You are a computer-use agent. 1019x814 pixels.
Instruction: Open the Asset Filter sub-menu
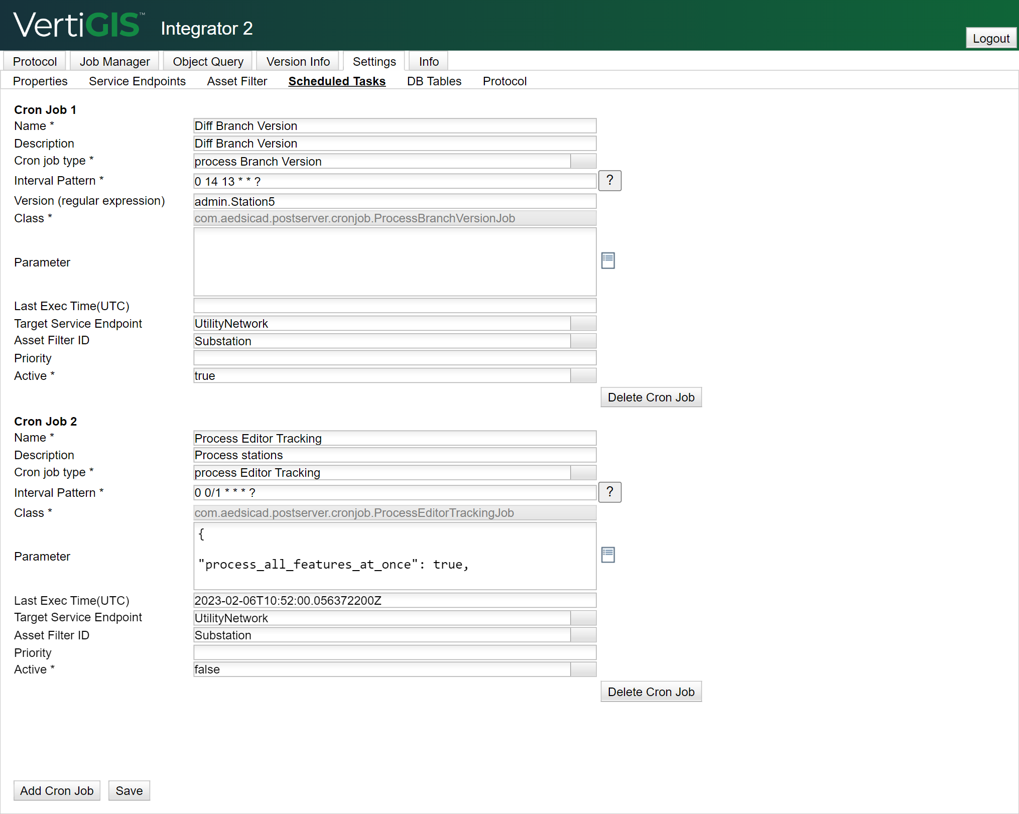(237, 81)
